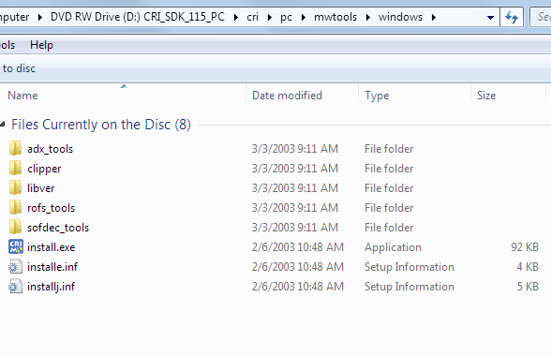Viewport: 551px width, 356px height.
Task: Sort by the Type column header
Action: (x=414, y=96)
